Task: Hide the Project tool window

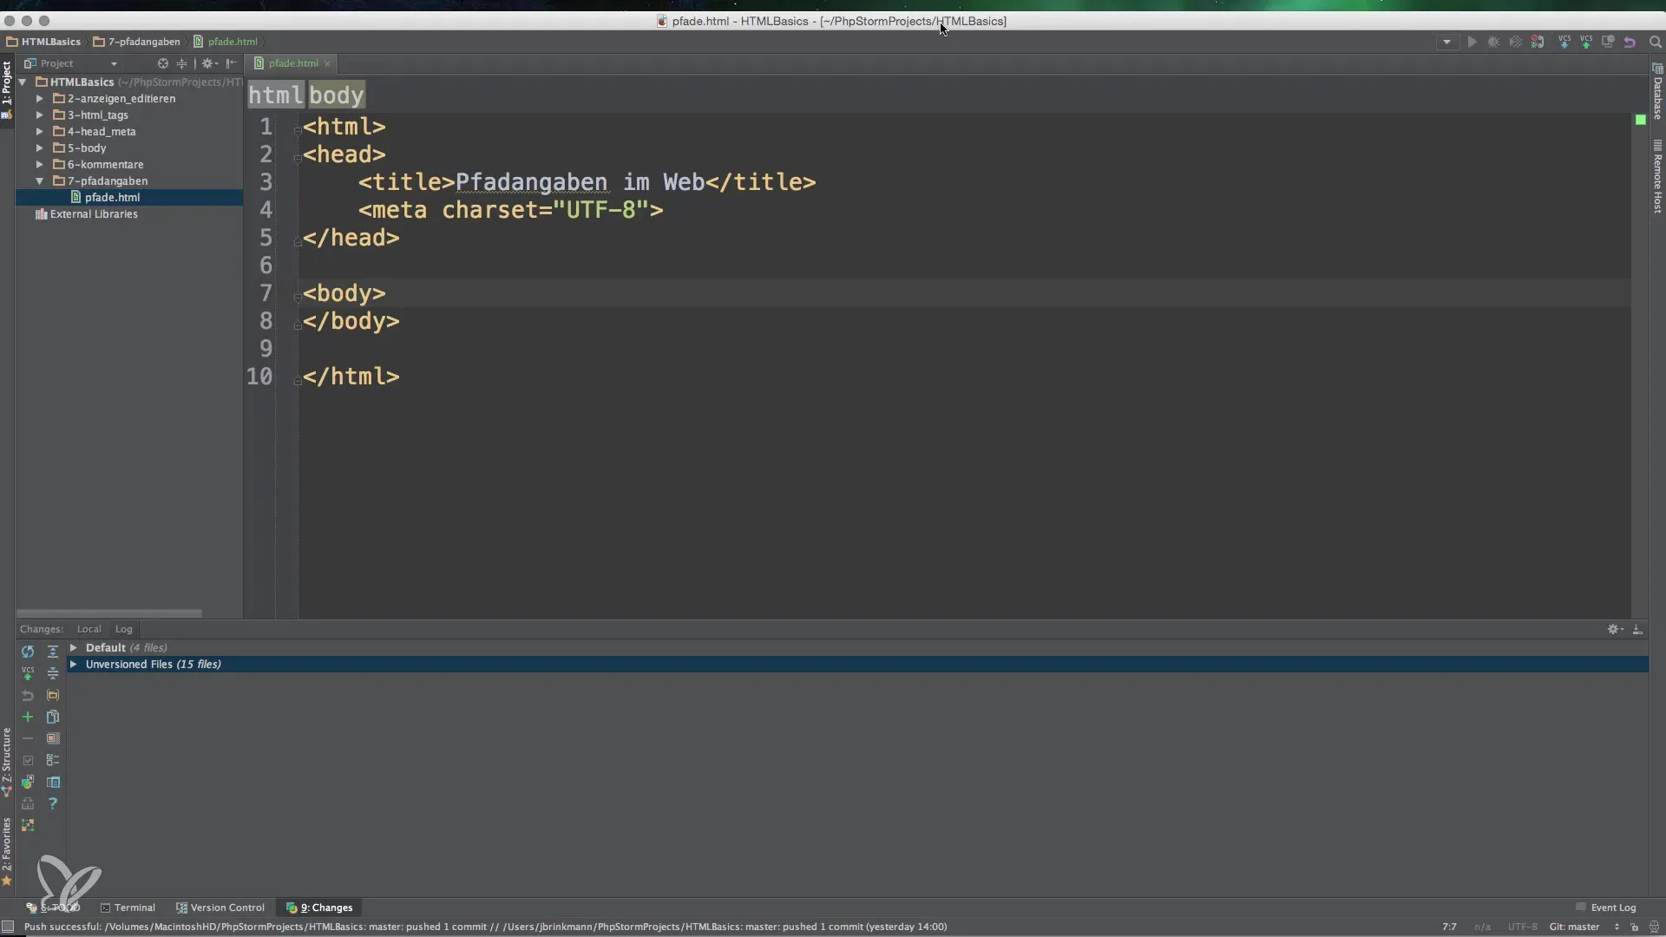Action: tap(231, 63)
